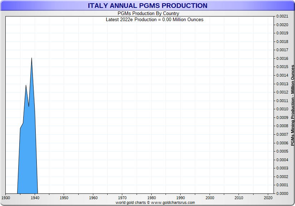Click the goldchartsrus.com credit at the bottom
Screen dimensions: 295x206
(x=155, y=202)
